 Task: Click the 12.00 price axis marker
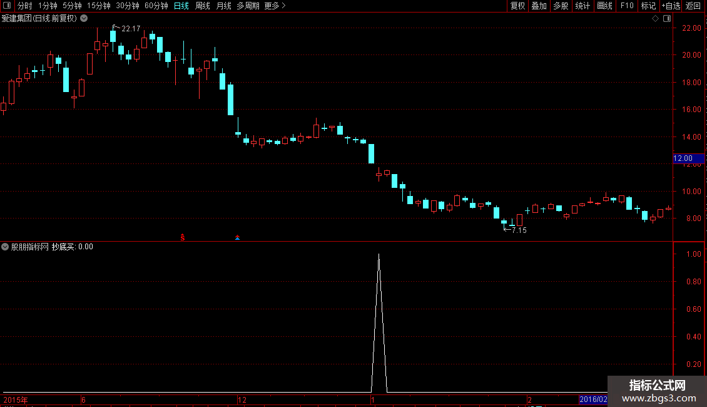(688, 158)
